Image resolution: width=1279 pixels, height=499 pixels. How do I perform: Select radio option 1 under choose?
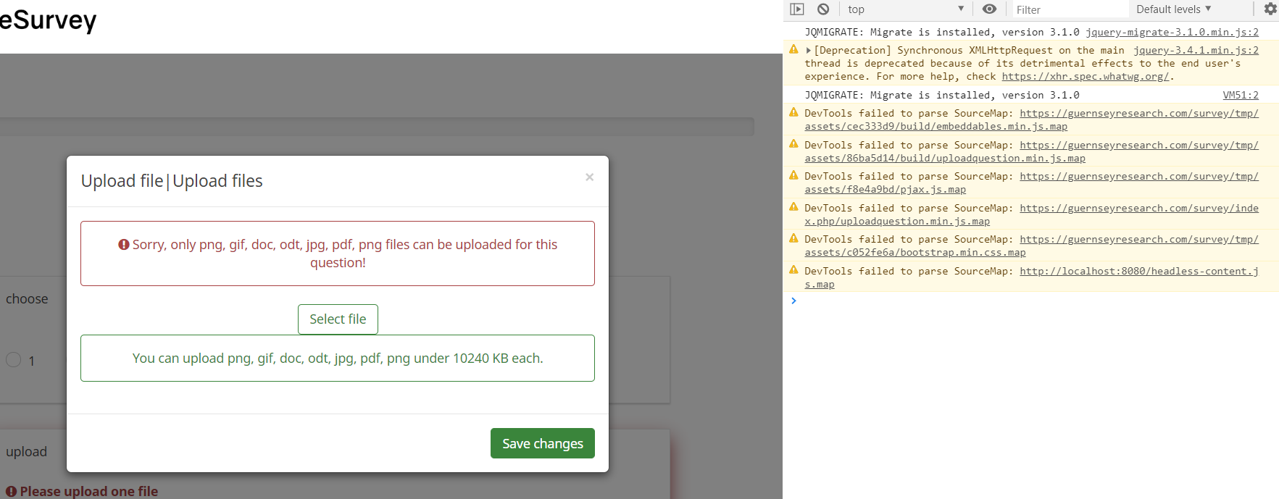(14, 360)
